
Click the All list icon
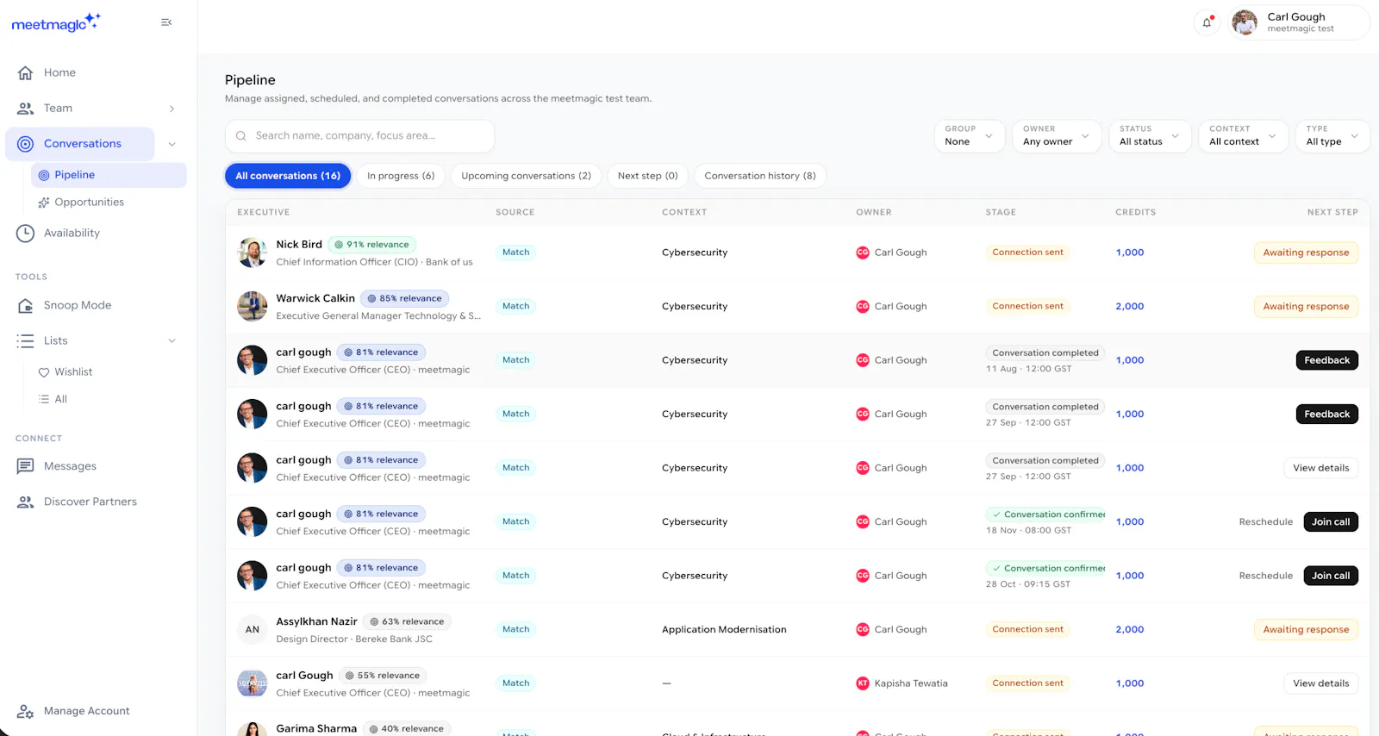[x=44, y=400]
